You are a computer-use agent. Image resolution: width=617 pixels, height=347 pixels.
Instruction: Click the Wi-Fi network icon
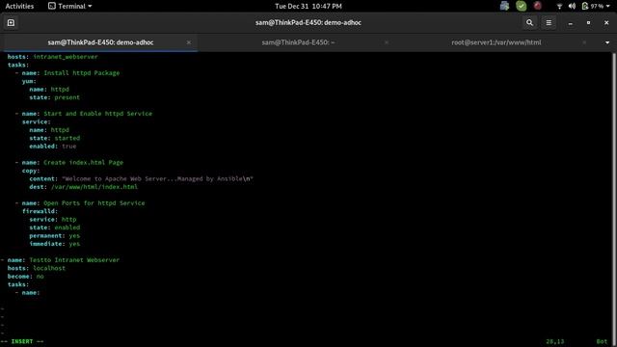point(559,7)
